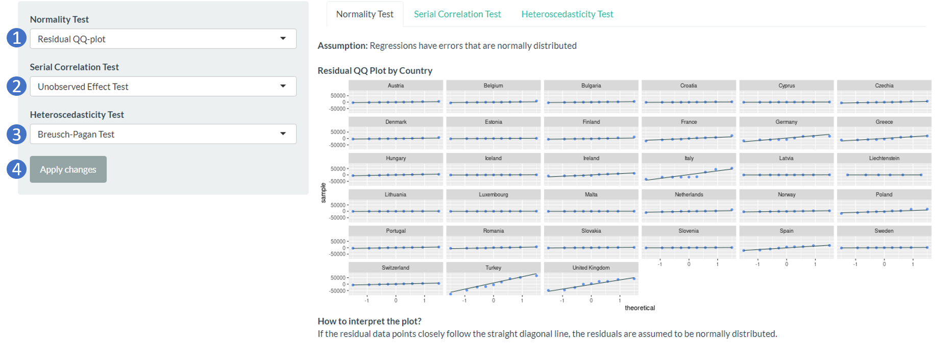Click the blue number 1 badge
Viewport: 936px width, 350px height.
pos(16,38)
